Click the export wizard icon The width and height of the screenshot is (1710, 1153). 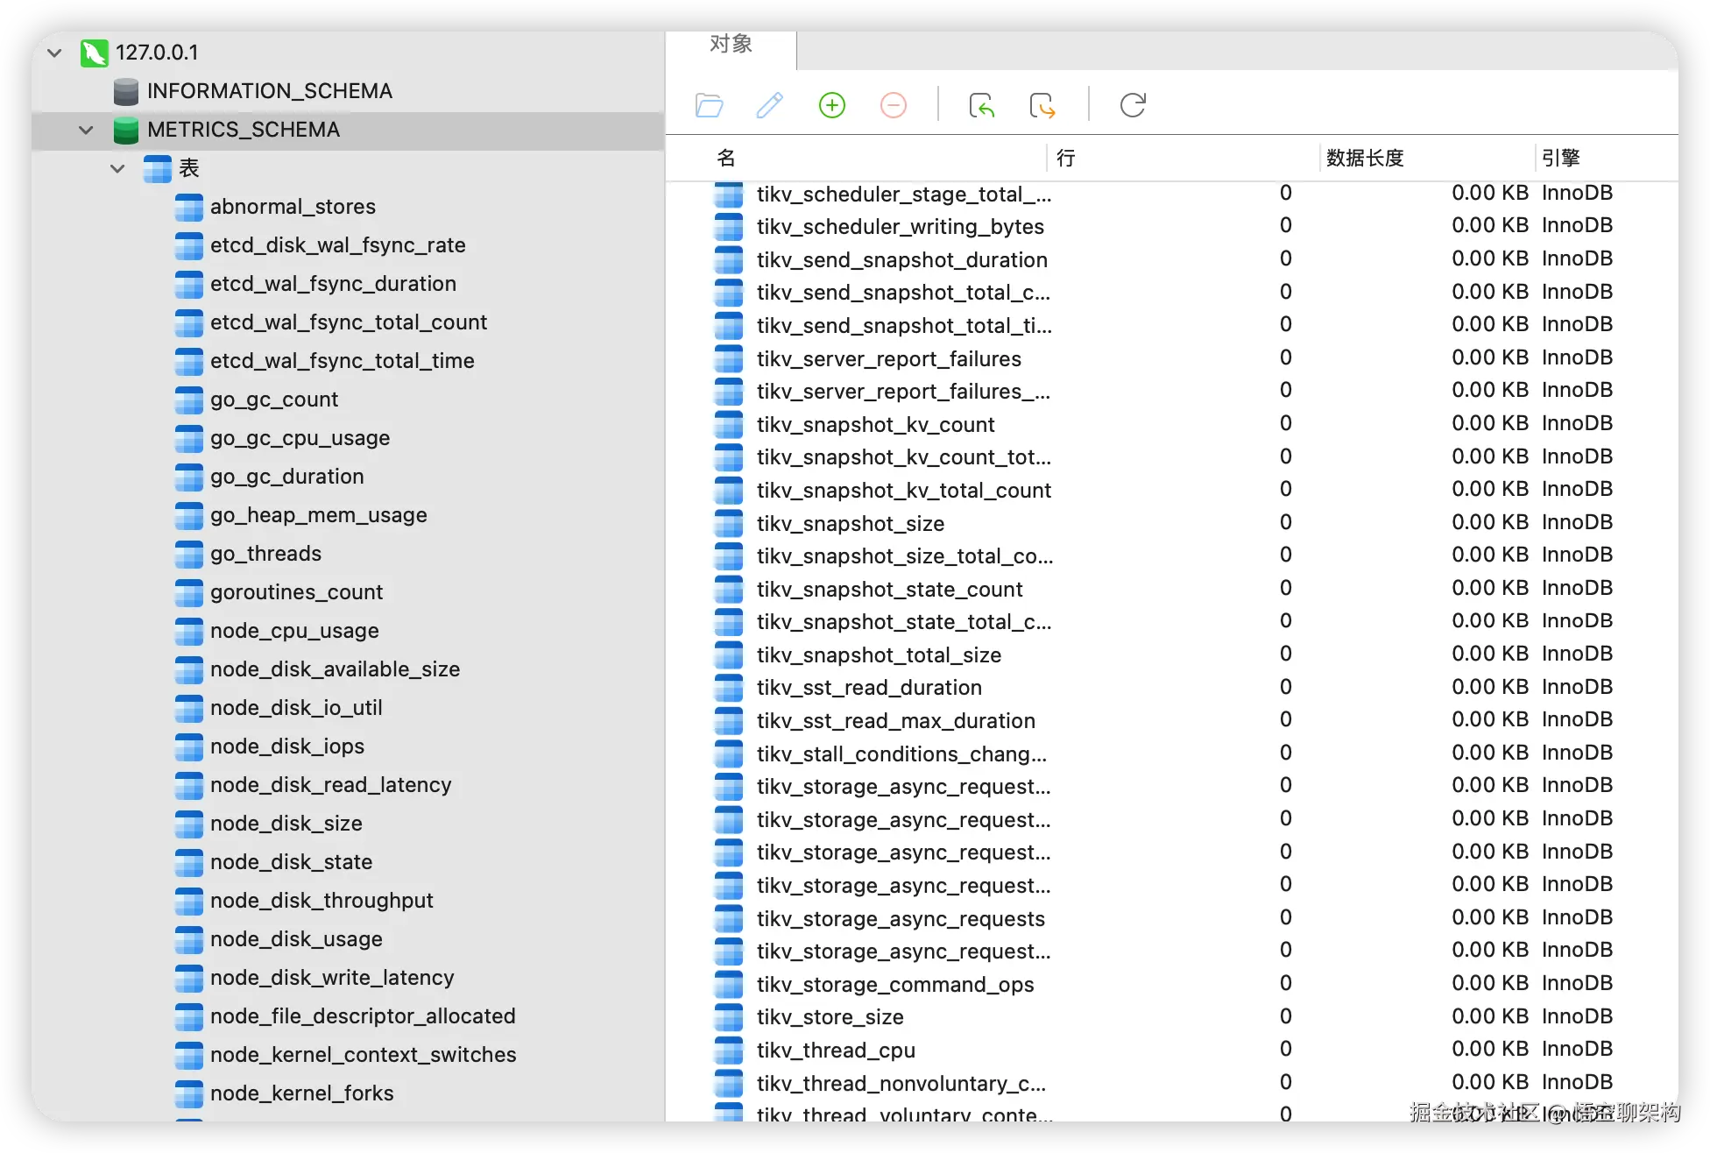coord(1042,106)
